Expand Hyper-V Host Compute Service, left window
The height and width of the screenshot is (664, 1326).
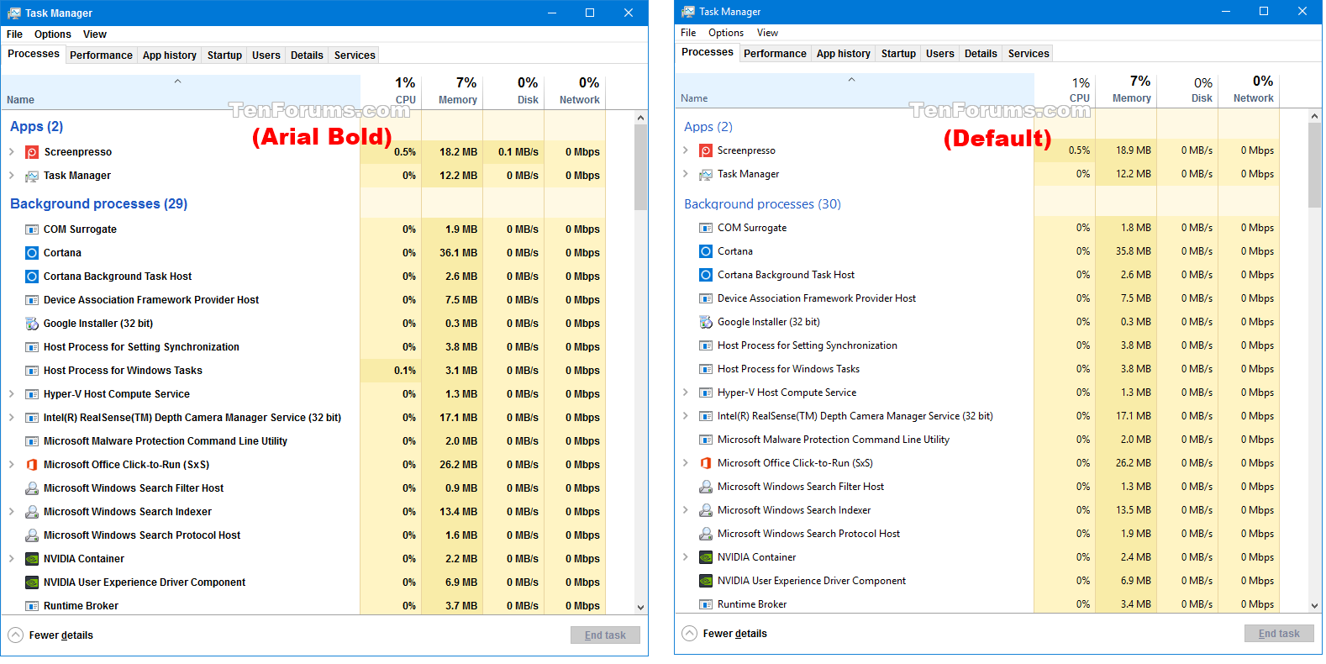click(12, 394)
